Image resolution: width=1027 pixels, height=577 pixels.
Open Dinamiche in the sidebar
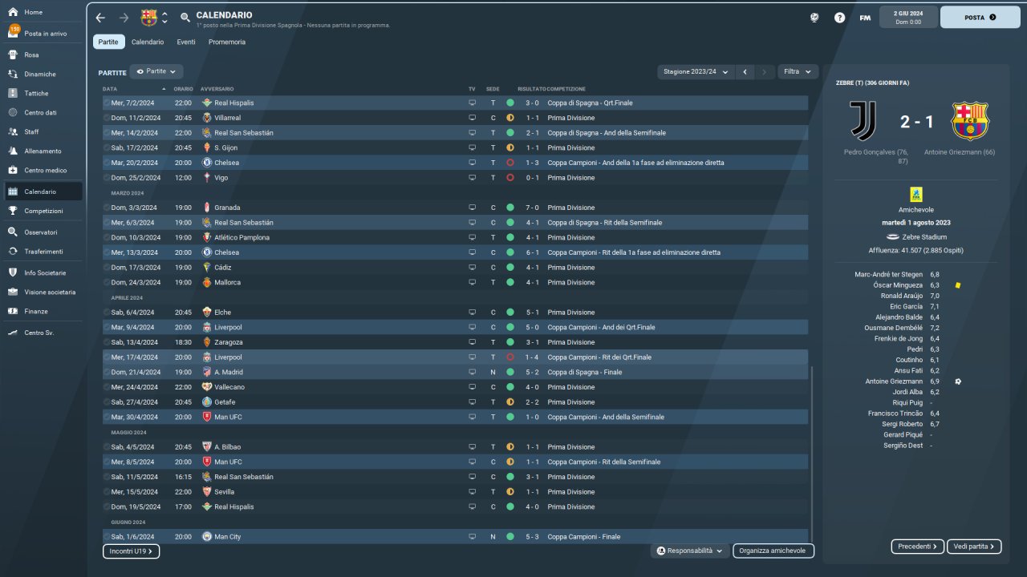[x=41, y=75]
